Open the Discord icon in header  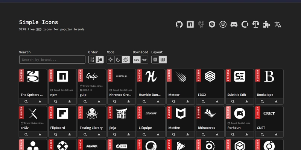pyautogui.click(x=234, y=24)
